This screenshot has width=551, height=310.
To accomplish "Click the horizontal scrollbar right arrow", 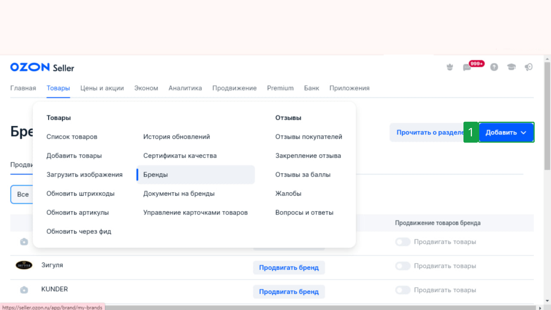I will (x=540, y=308).
